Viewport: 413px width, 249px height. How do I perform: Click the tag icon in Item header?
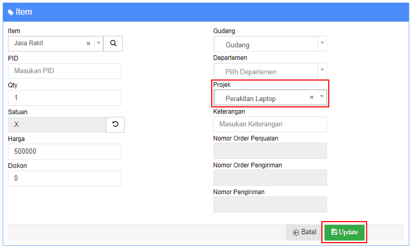pos(11,12)
